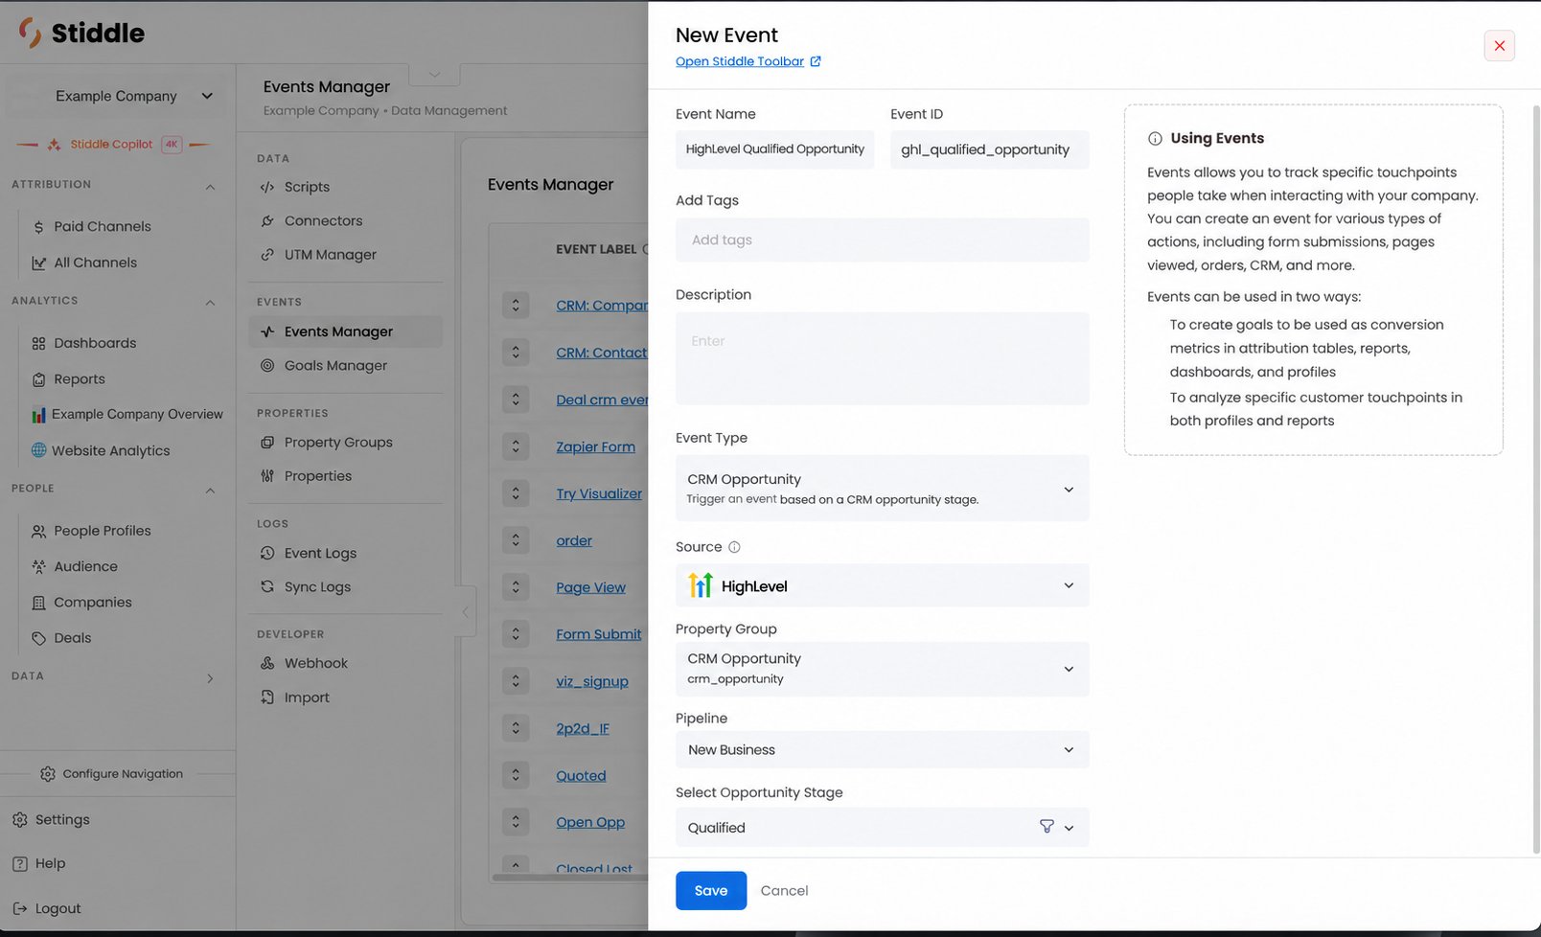Open the Pipeline New Business dropdown

point(882,749)
